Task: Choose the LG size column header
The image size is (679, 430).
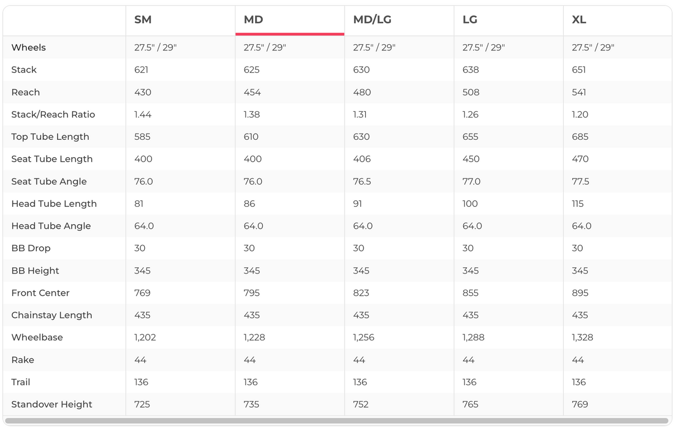Action: (x=470, y=20)
